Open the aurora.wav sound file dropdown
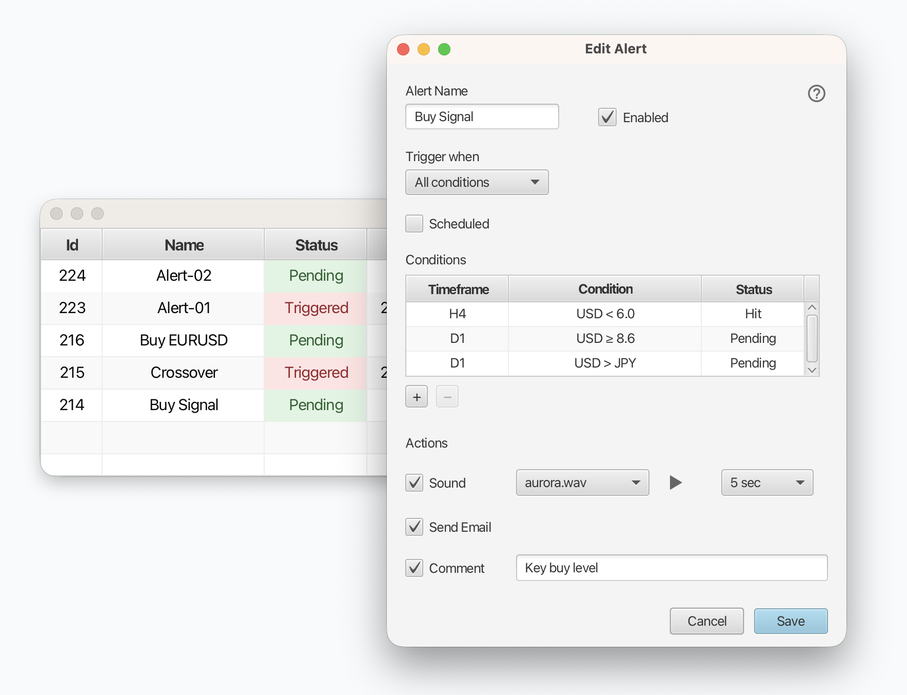Screen dimensions: 907x695 (583, 482)
